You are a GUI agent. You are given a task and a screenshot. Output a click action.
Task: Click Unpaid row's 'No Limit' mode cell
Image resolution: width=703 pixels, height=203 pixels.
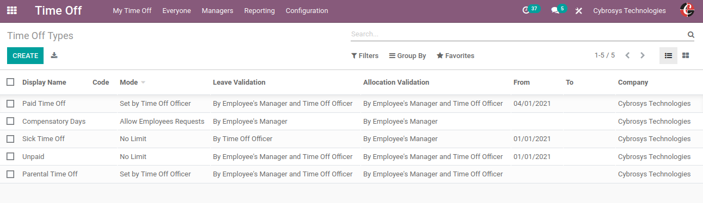click(x=133, y=156)
